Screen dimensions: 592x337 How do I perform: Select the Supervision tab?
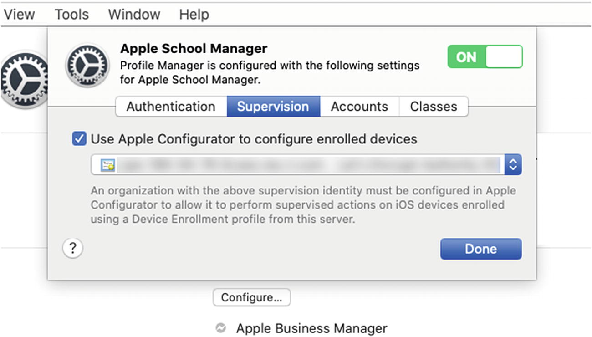[x=273, y=107]
